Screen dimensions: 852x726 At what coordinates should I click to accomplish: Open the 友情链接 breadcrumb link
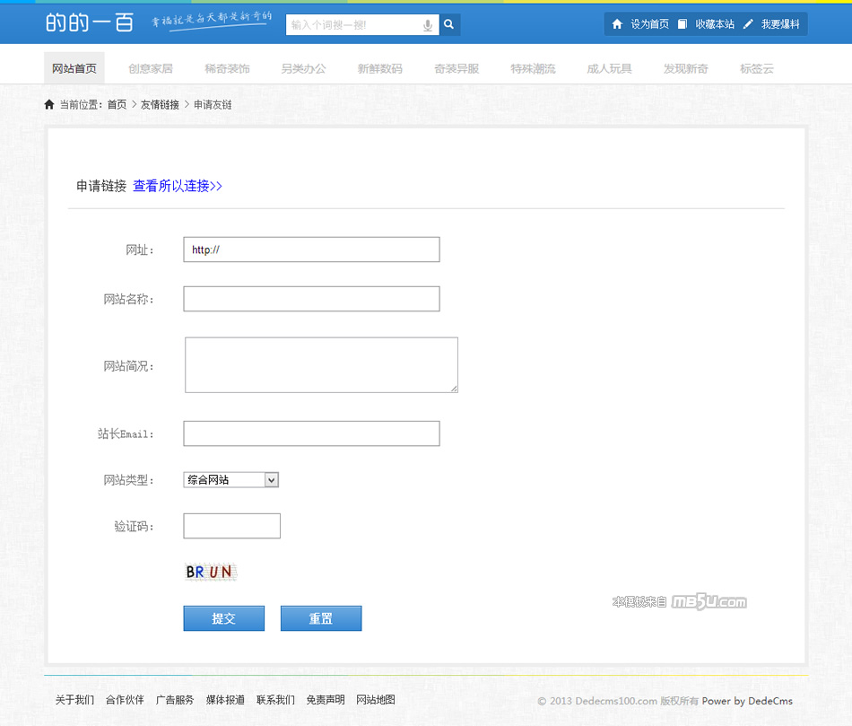tap(160, 105)
